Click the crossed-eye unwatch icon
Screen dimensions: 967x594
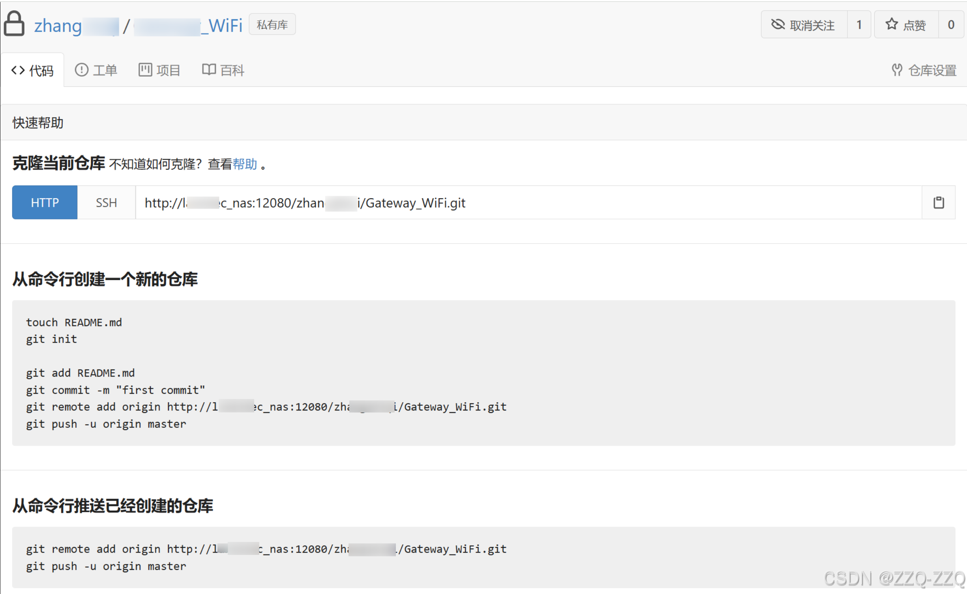click(x=778, y=24)
